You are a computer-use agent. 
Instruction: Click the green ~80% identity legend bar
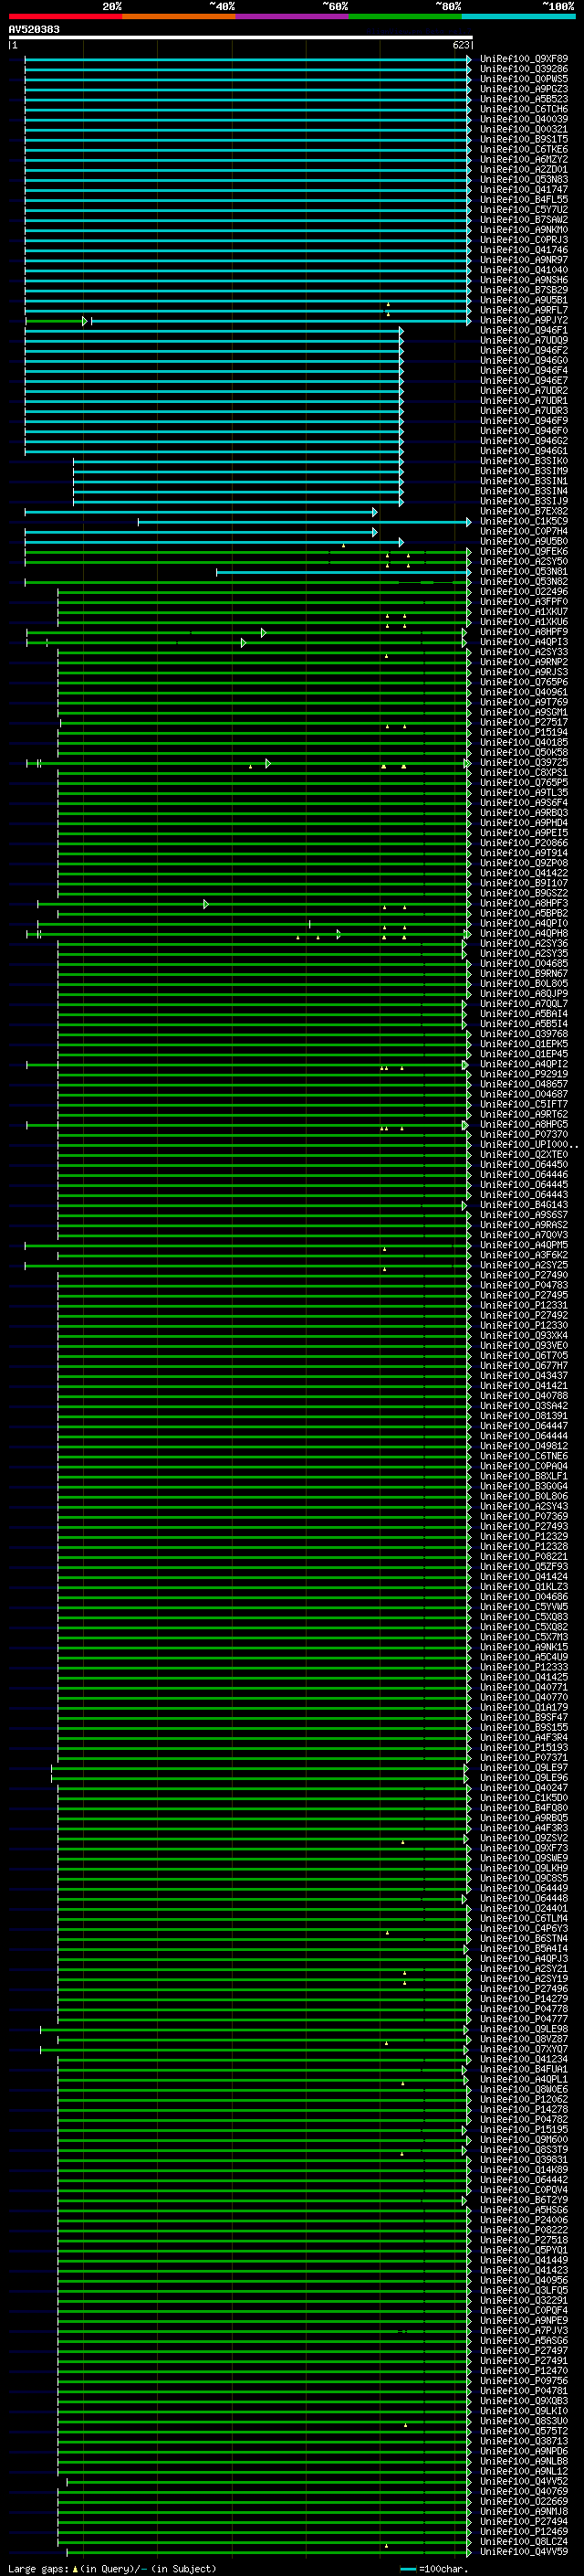(x=405, y=16)
